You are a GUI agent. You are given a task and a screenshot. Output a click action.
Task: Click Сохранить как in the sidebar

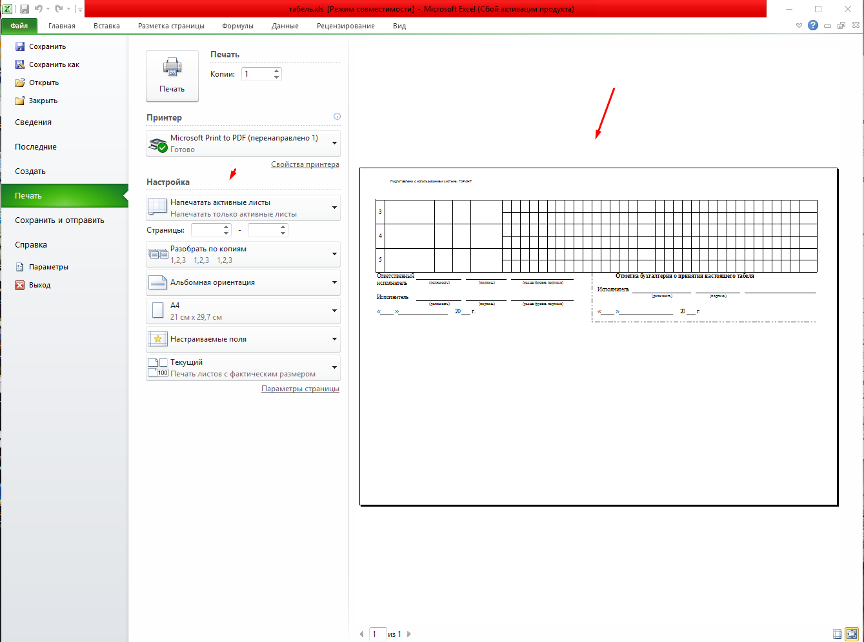click(x=47, y=64)
